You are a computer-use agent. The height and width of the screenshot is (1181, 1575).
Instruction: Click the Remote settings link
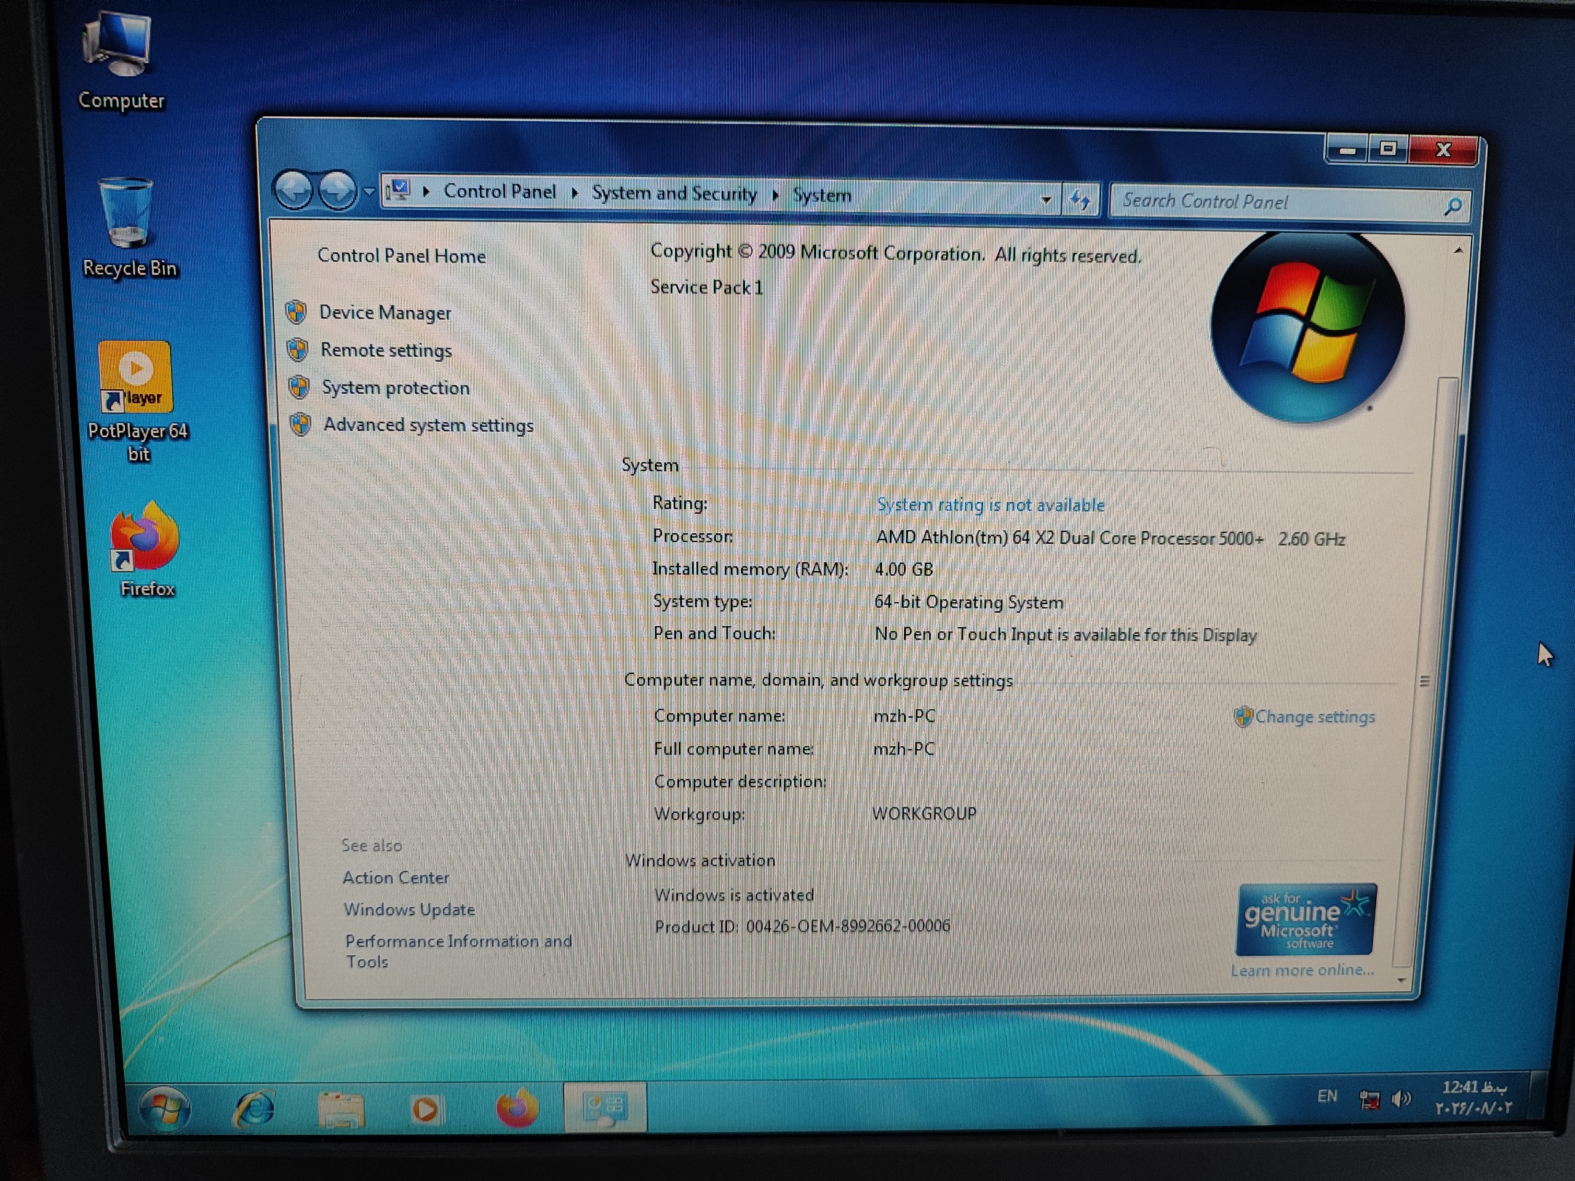(386, 350)
